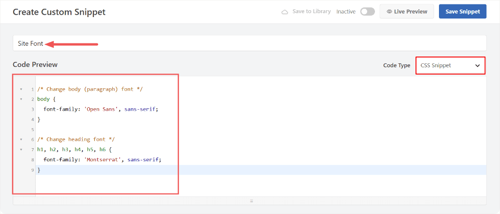Image resolution: width=500 pixels, height=214 pixels.
Task: Click the Code Preview heading
Action: (35, 65)
